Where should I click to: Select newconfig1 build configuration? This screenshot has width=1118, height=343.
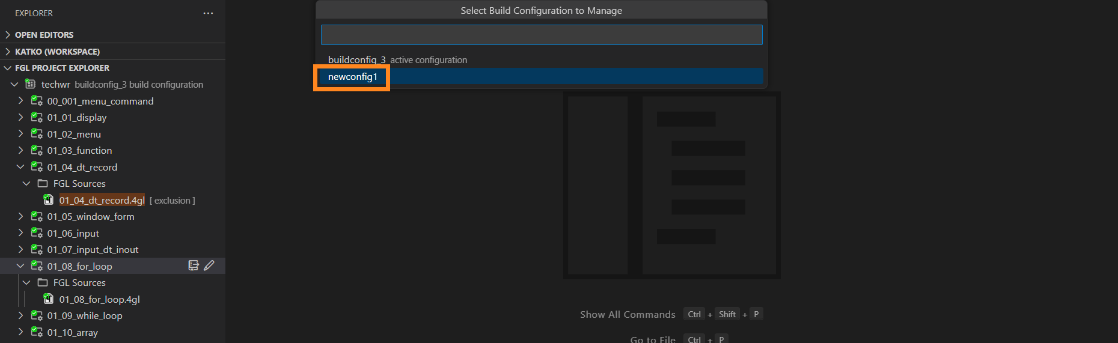tap(353, 77)
